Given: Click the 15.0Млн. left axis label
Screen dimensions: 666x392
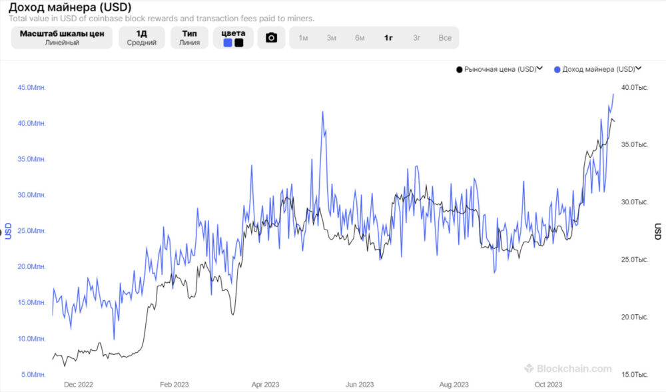Looking at the screenshot, I should click(x=31, y=302).
